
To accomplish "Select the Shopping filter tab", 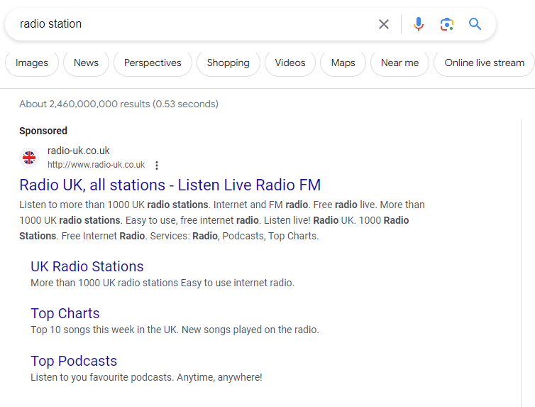I will point(228,63).
